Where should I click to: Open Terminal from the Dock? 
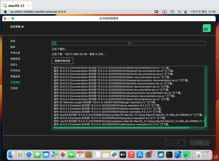click(169, 155)
